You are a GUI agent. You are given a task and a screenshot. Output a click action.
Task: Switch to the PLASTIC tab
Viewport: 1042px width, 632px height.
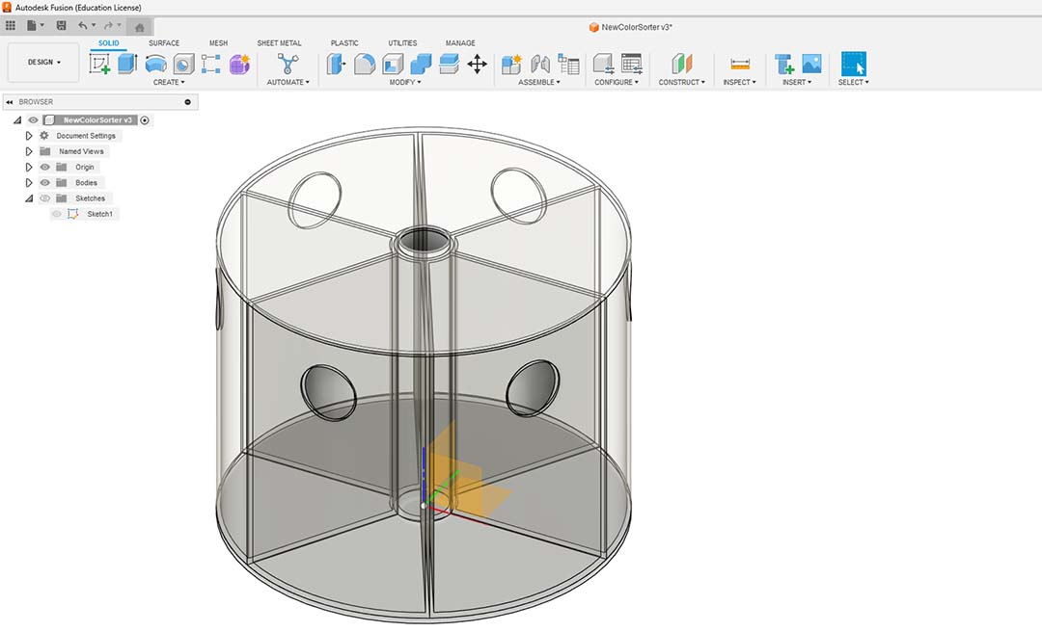(344, 43)
